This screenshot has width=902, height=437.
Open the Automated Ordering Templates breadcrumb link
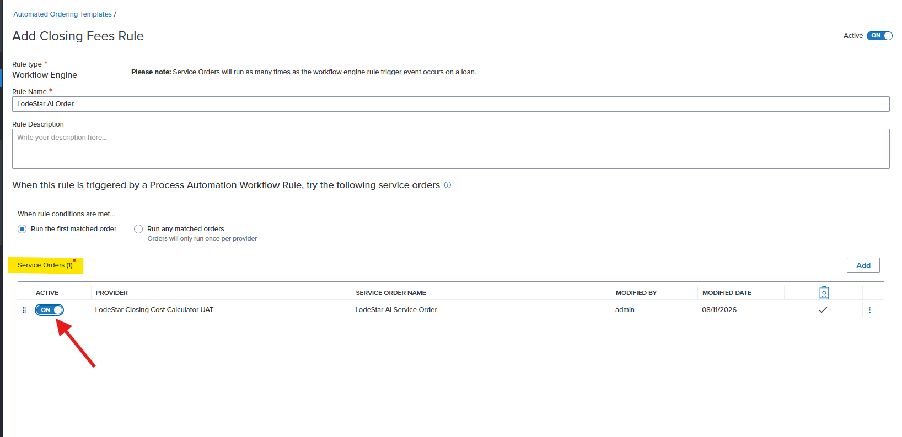point(62,14)
